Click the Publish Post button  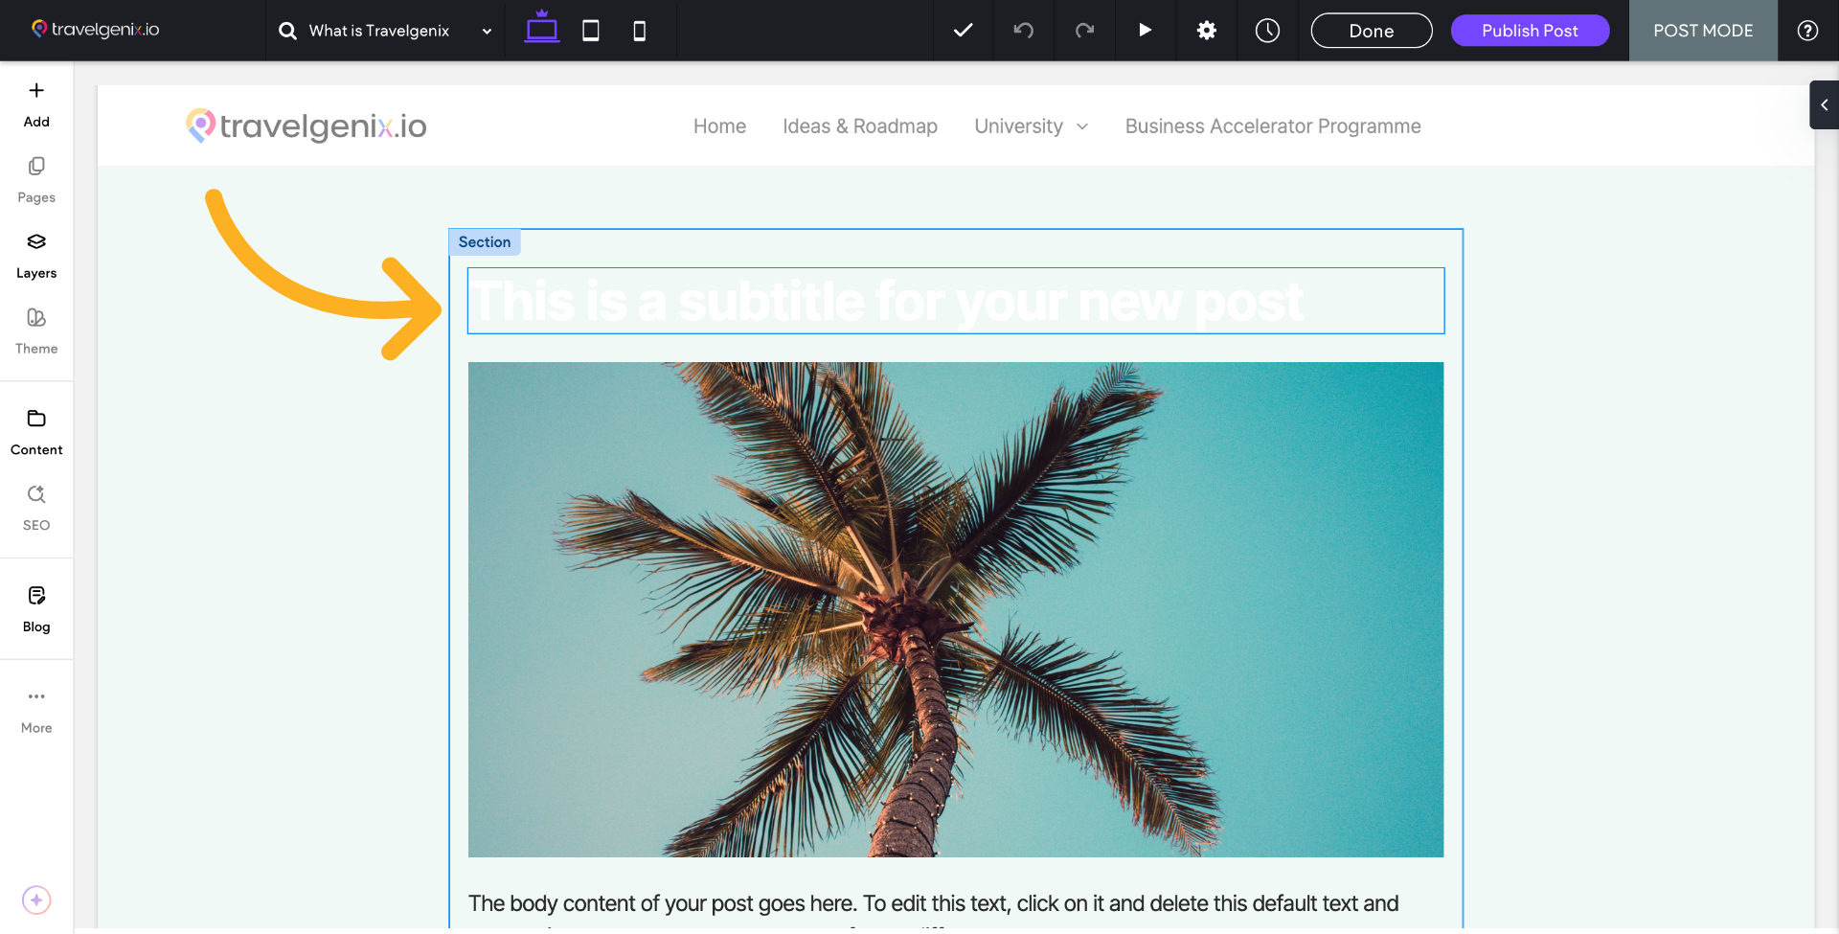1529,31
